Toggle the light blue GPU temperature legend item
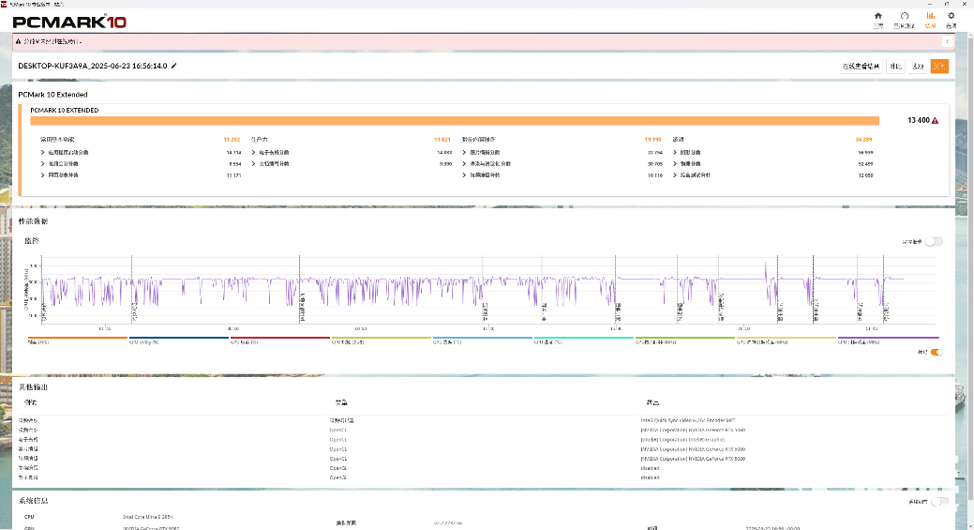974x530 pixels. pyautogui.click(x=482, y=341)
